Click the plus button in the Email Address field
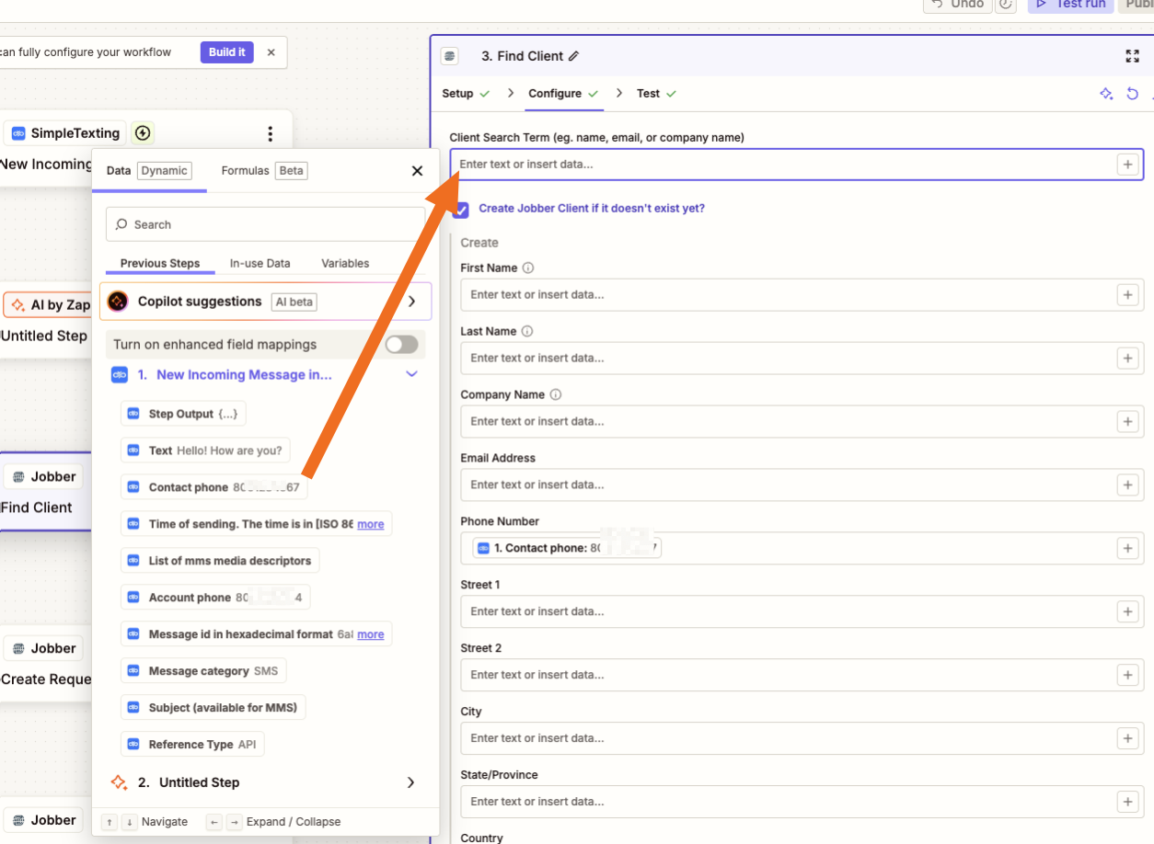Screen dimensions: 1154x844 tap(1127, 485)
